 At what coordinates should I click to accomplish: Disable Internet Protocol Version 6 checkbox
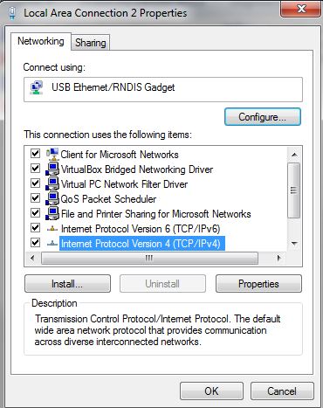click(x=35, y=228)
